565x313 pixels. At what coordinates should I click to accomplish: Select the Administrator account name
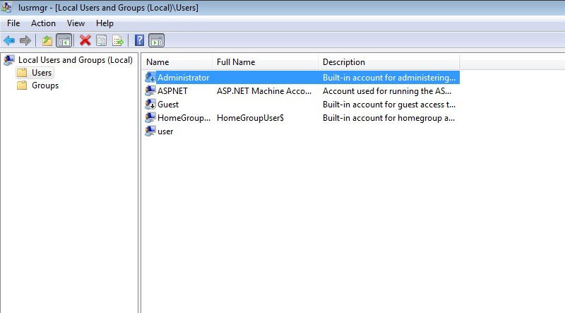183,78
